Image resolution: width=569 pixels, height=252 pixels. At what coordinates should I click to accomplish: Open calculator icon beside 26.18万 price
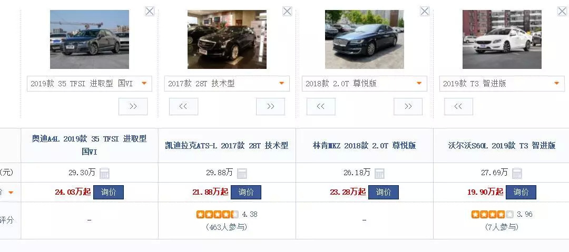tap(379, 173)
